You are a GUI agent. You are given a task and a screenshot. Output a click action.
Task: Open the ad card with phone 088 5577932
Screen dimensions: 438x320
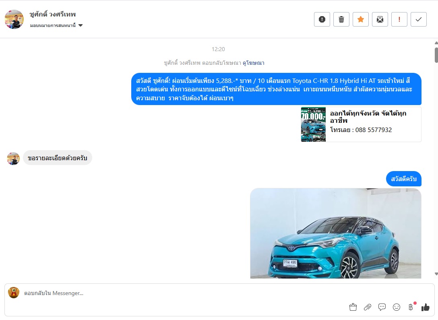click(361, 124)
